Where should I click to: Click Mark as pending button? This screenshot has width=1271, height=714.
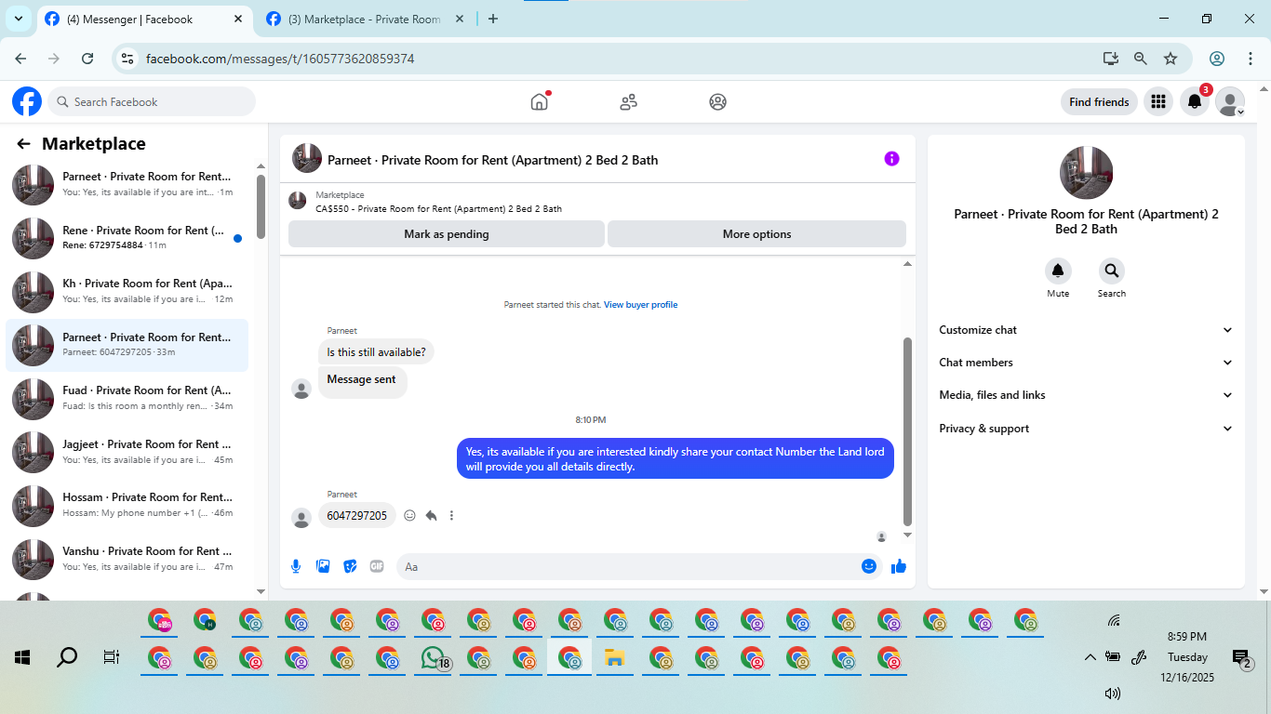point(447,234)
